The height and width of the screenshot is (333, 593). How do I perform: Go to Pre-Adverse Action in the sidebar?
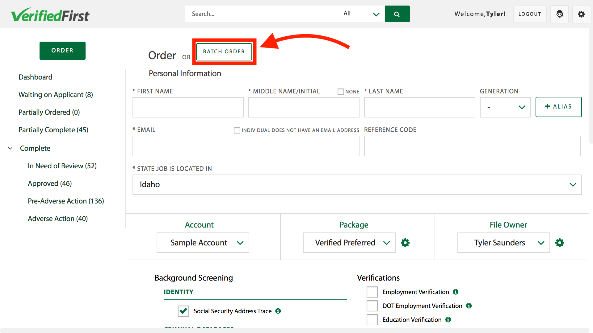point(66,201)
